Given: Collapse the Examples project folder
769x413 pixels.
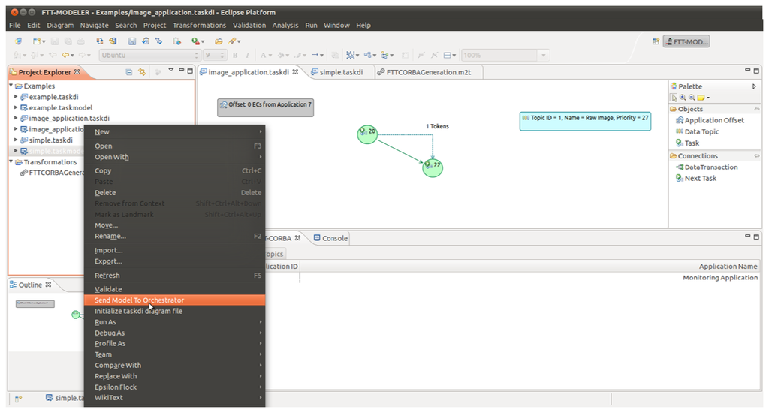Looking at the screenshot, I should [x=11, y=86].
